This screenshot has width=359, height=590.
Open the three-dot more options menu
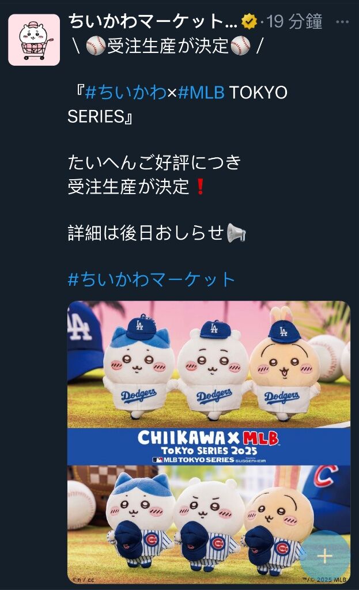[342, 22]
